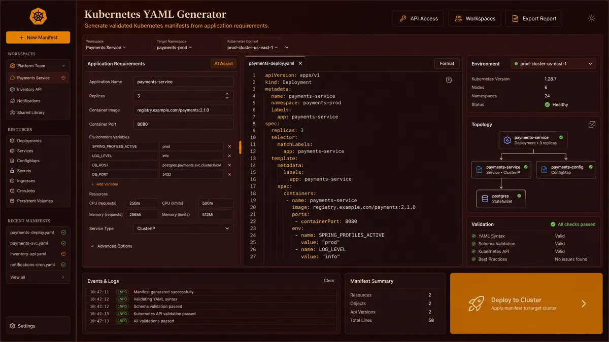Click the AI Assist button

pyautogui.click(x=224, y=63)
